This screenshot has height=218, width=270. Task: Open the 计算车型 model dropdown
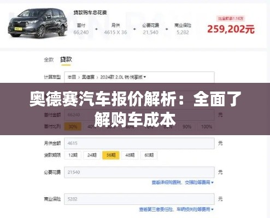[x=139, y=77]
